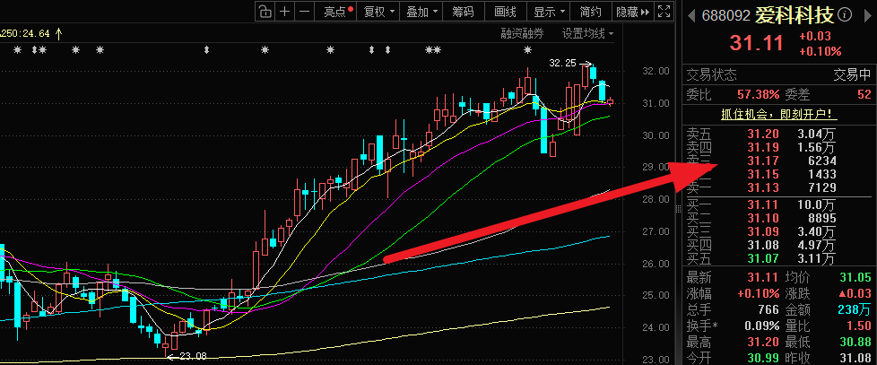Select sell-five price 31.20
This screenshot has height=365, width=877.
[x=764, y=134]
